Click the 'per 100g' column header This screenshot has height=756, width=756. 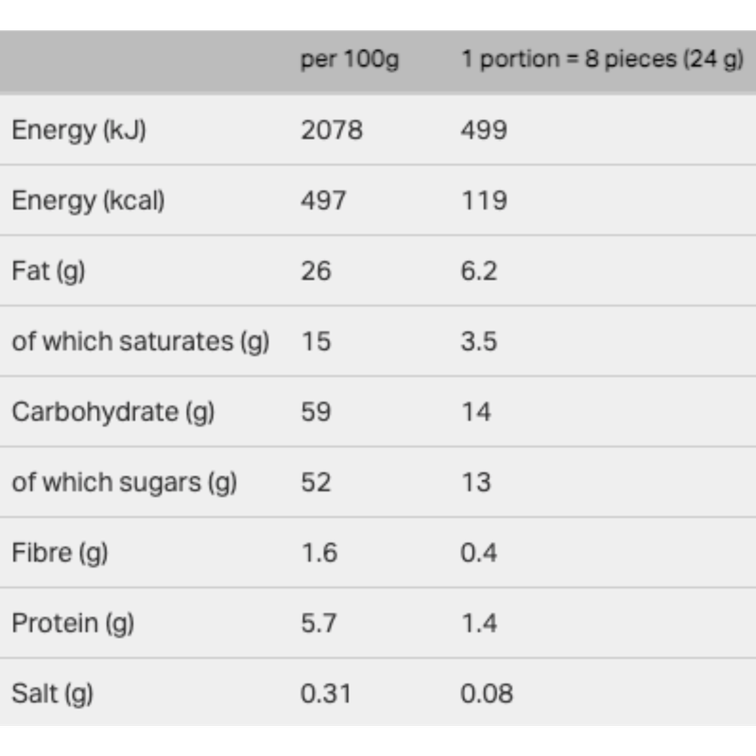(x=350, y=60)
